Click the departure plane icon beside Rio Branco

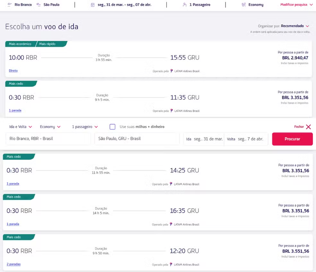(9, 4)
